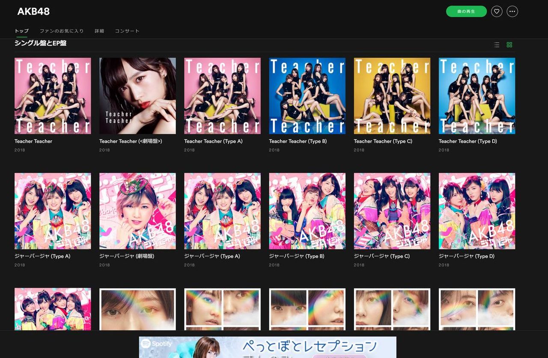Click the 2018 year under Teacher Teacher (Type D)
548x358 pixels.
click(x=444, y=150)
